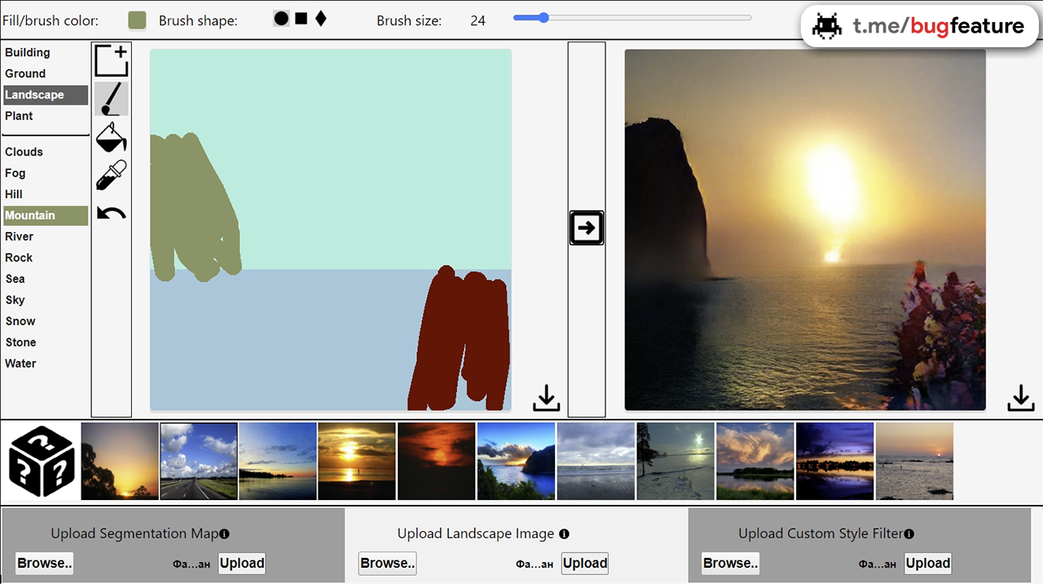Select the Building category
1043x584 pixels.
pos(46,52)
